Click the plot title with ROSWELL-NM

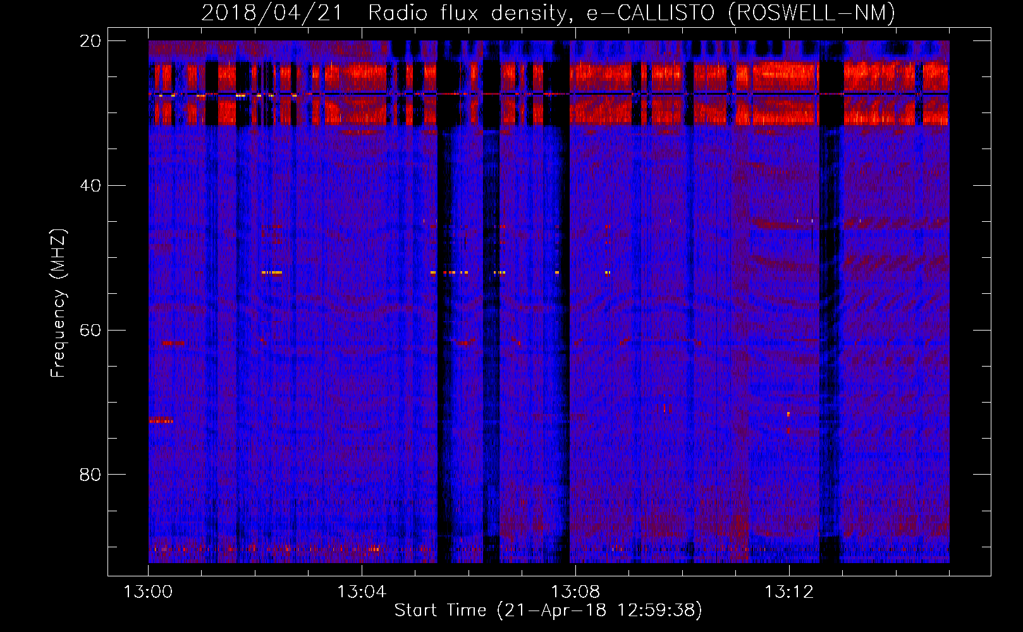point(548,13)
